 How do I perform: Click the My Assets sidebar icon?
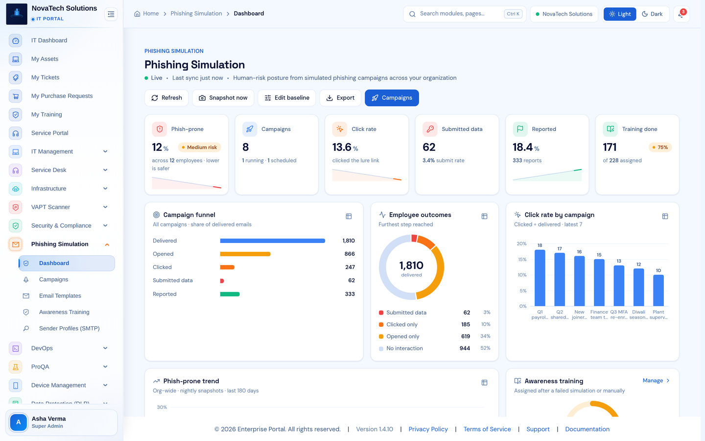tap(16, 59)
